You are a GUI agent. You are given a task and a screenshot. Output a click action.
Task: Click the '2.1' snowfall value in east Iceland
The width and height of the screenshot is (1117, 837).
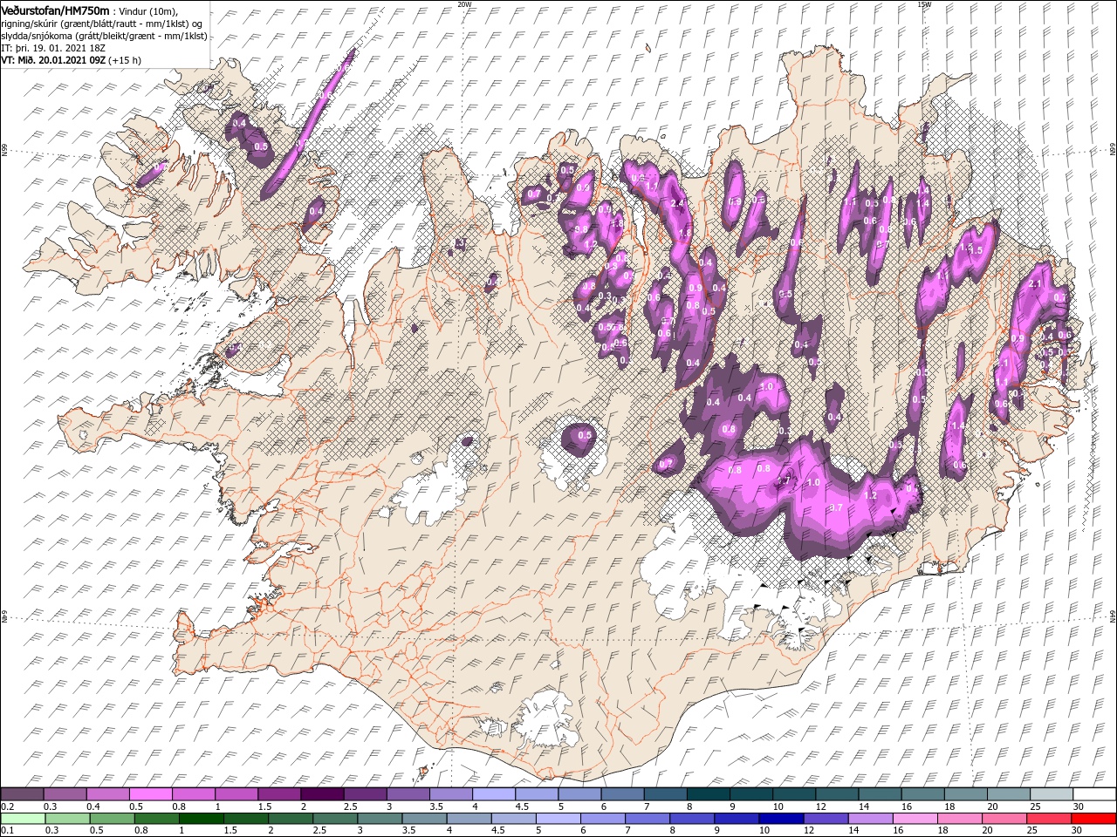(x=1036, y=284)
